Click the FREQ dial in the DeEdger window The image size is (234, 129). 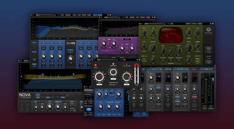pos(99,77)
